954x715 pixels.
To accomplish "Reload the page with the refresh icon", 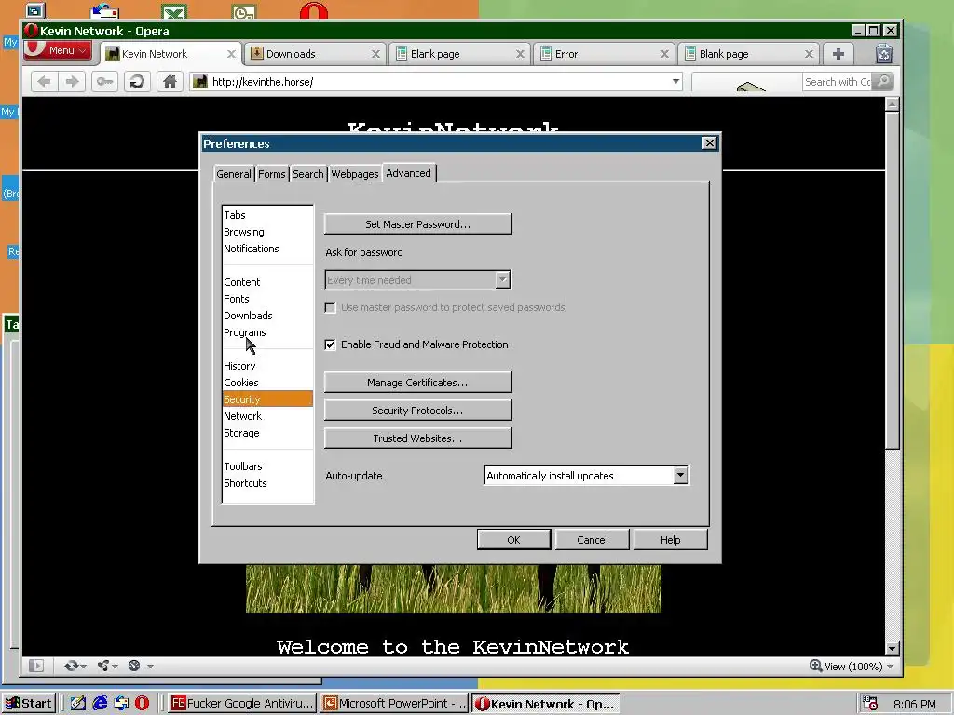I will tap(137, 82).
